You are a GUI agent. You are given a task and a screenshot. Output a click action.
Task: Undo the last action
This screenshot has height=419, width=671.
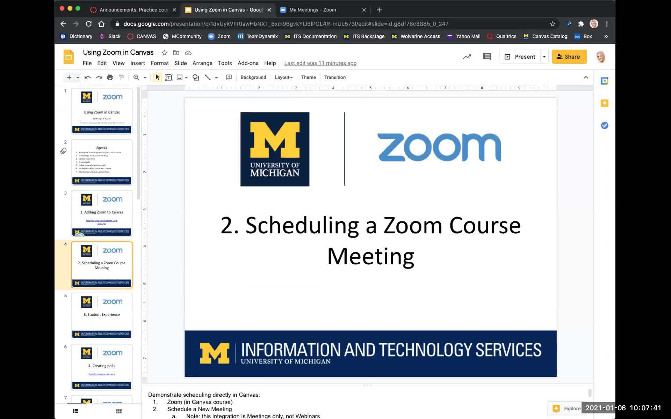(88, 78)
